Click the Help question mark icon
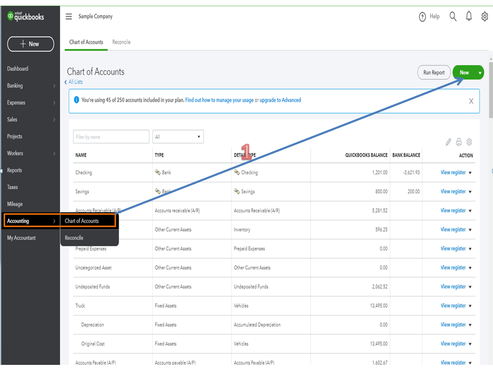 [423, 17]
